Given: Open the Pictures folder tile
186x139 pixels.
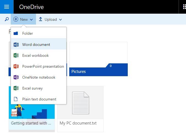Looking at the screenshot, I should (98, 59).
